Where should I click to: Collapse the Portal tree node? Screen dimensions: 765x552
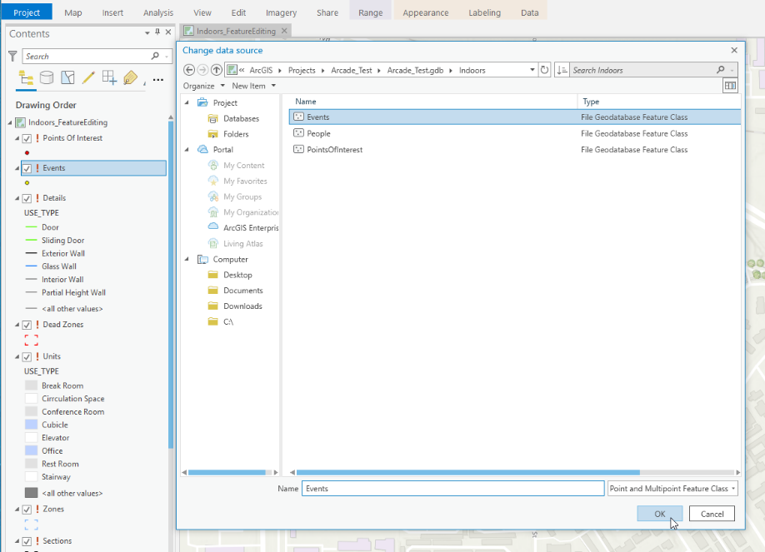click(x=187, y=150)
